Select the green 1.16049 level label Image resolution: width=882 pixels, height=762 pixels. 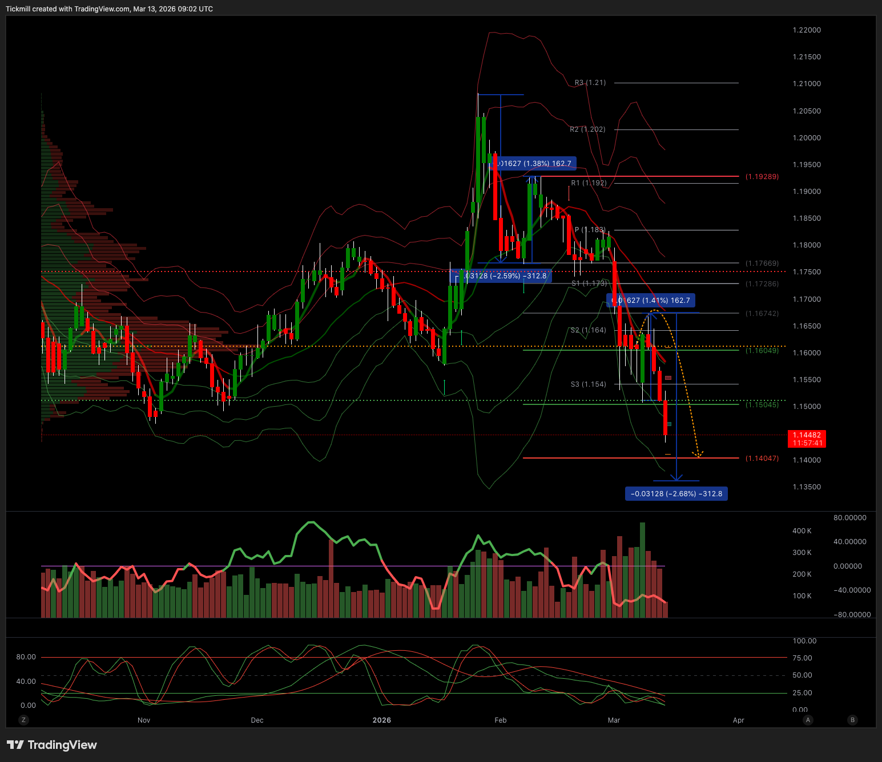[762, 351]
